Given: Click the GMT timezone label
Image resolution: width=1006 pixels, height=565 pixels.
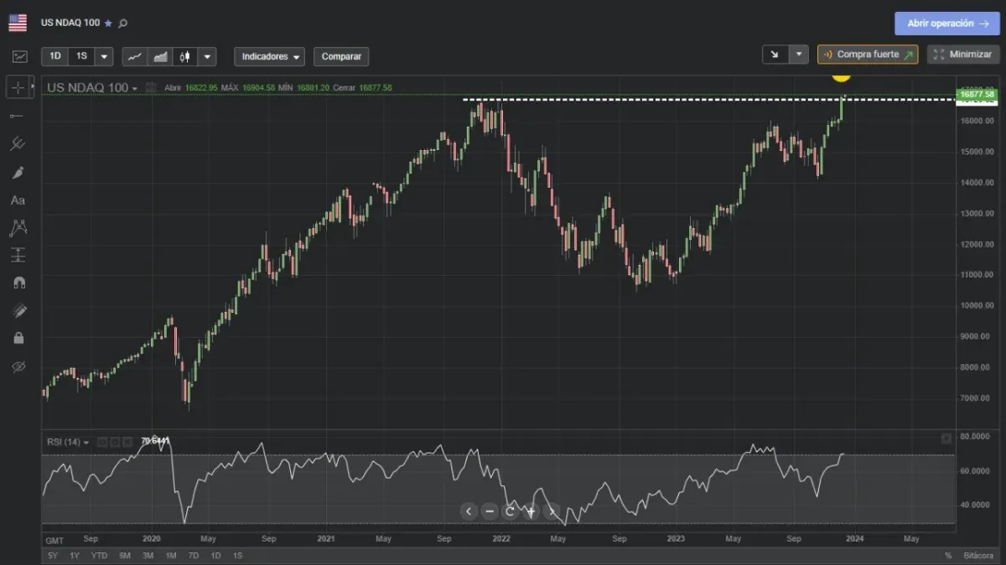Looking at the screenshot, I should [x=54, y=540].
